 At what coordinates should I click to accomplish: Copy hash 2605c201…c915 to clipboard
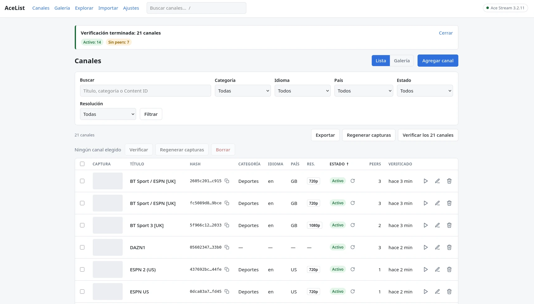tap(227, 181)
